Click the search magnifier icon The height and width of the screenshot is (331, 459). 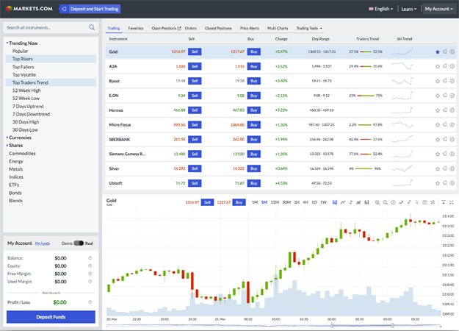[92, 27]
